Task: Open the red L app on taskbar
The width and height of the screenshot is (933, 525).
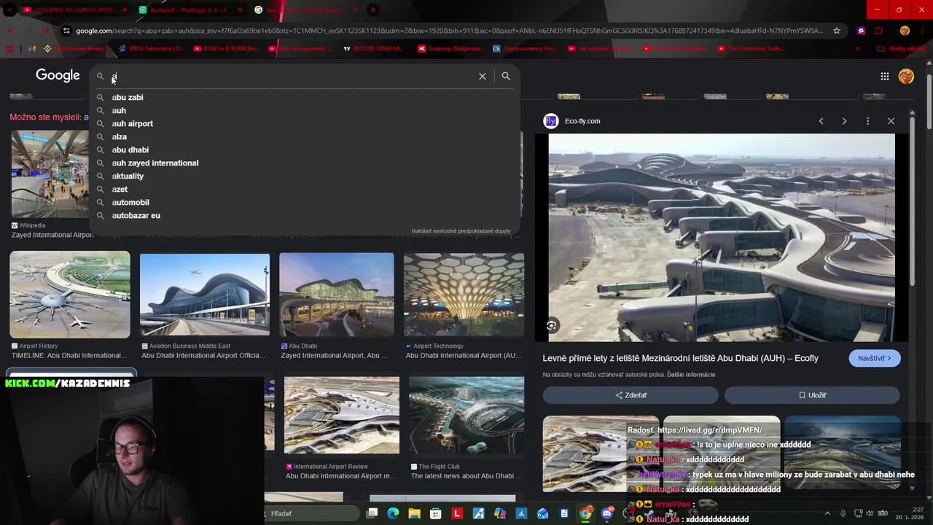Action: pos(457,513)
